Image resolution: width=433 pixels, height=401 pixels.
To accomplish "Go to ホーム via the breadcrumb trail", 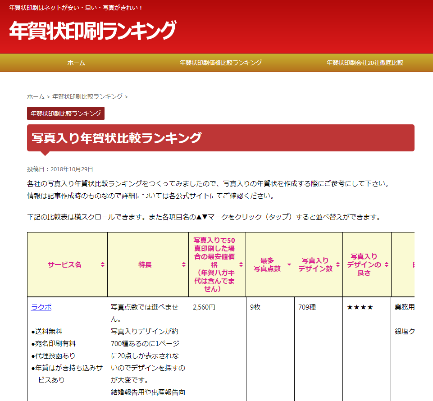I will (36, 96).
